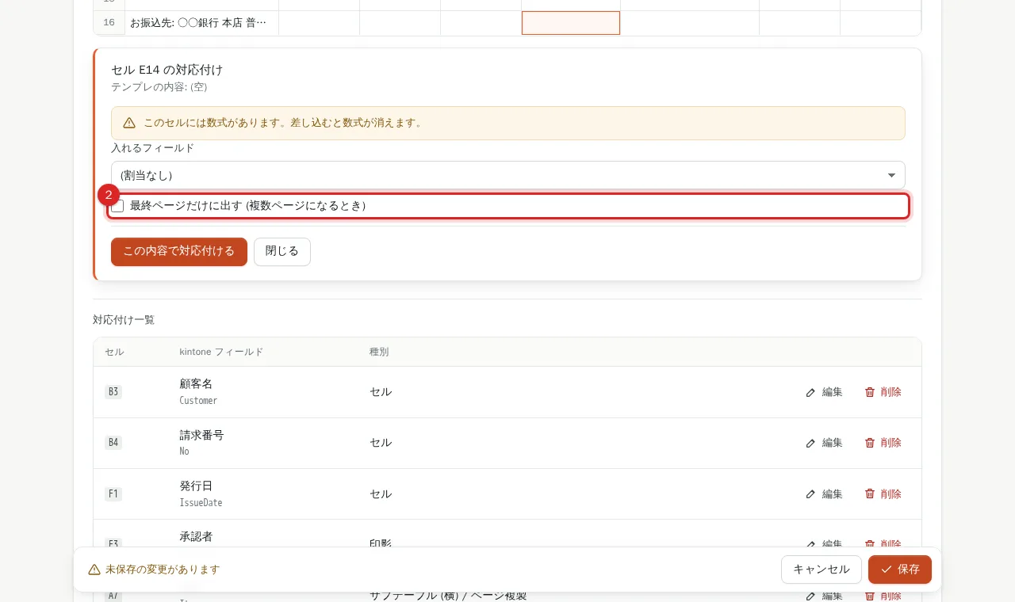Click the この内容で対応付ける button

tap(179, 252)
